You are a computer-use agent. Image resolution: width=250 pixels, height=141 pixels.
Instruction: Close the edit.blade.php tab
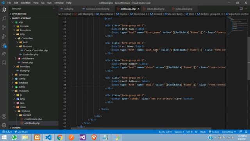(138, 9)
